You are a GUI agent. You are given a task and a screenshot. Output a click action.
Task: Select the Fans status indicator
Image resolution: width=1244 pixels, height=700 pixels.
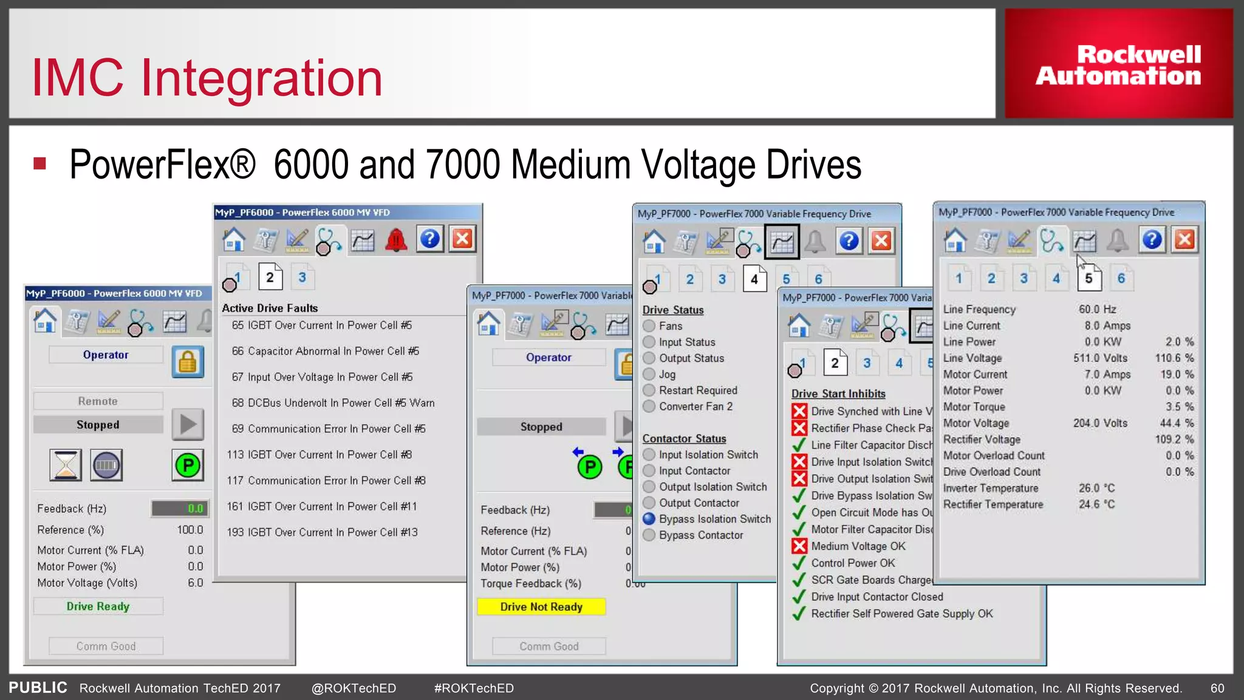649,326
